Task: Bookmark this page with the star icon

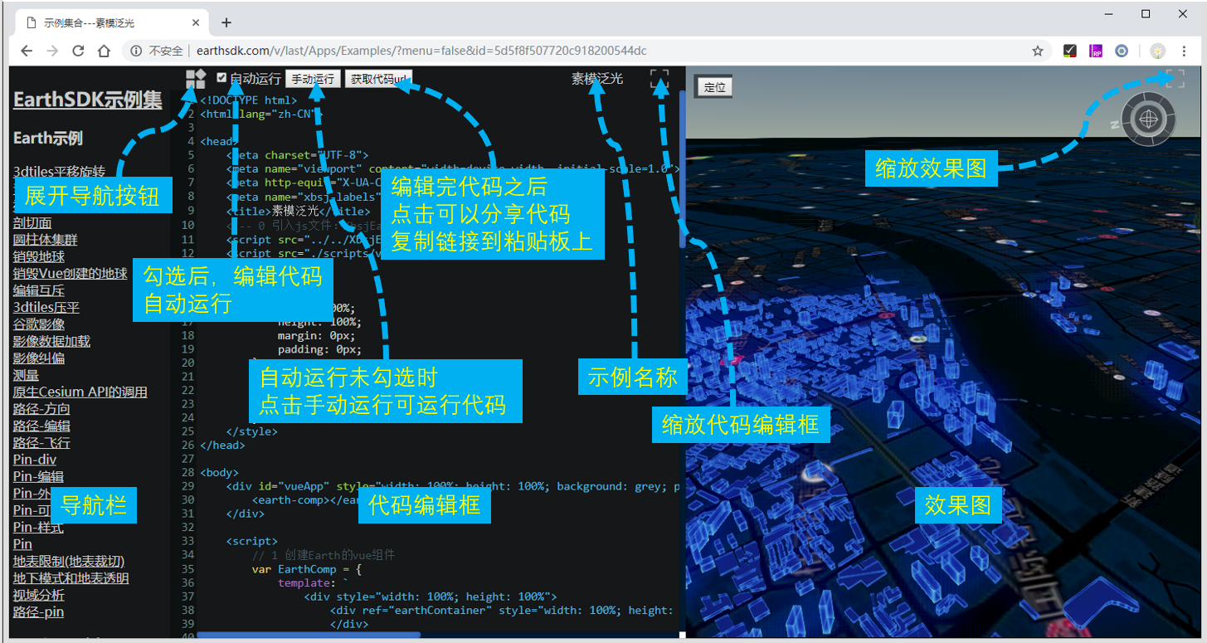Action: tap(1037, 51)
